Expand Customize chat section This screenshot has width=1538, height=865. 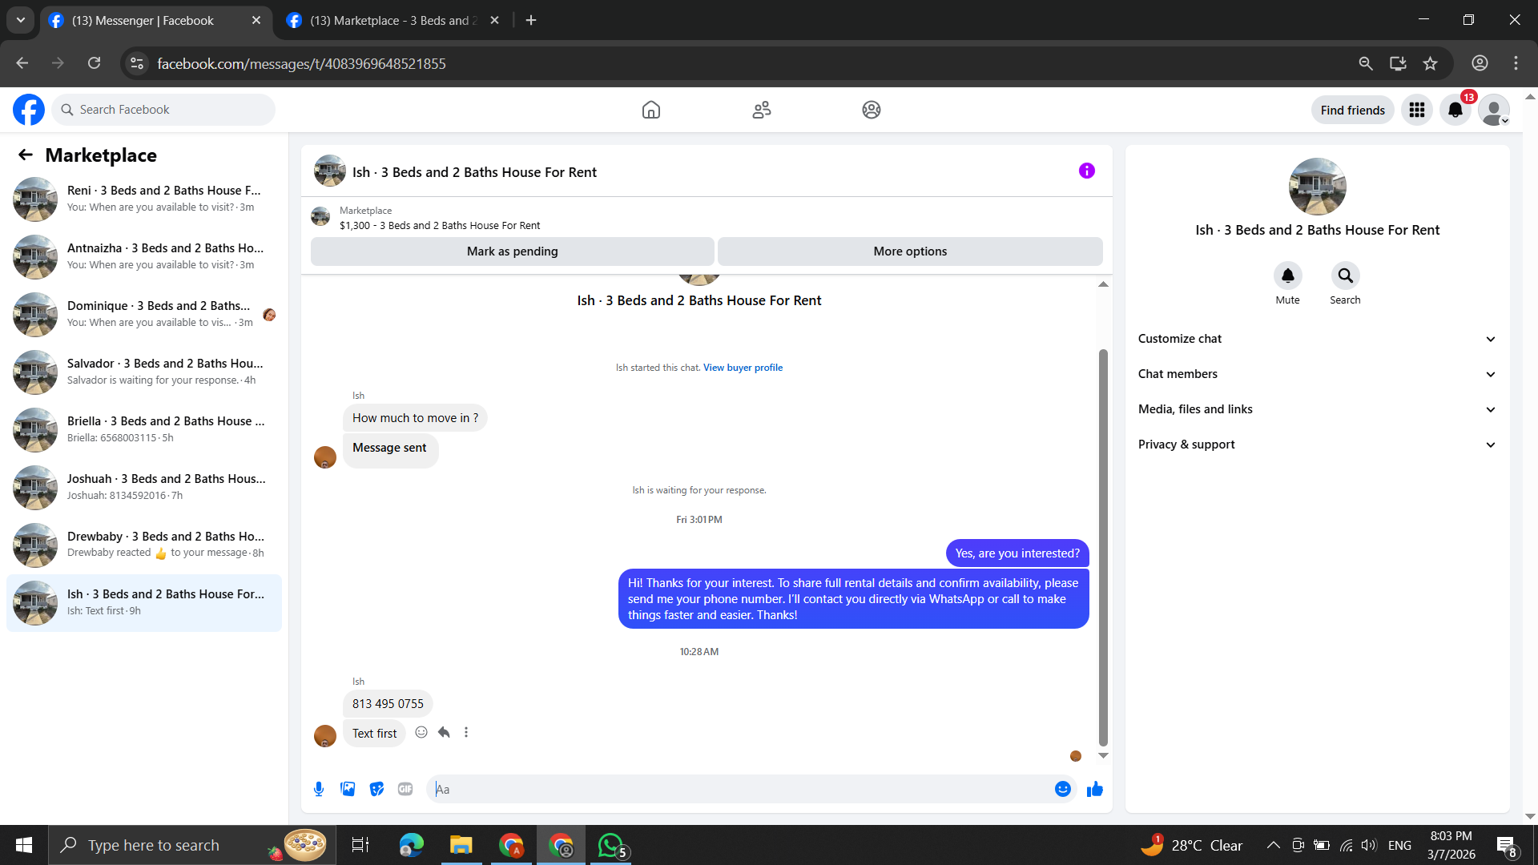pos(1318,339)
